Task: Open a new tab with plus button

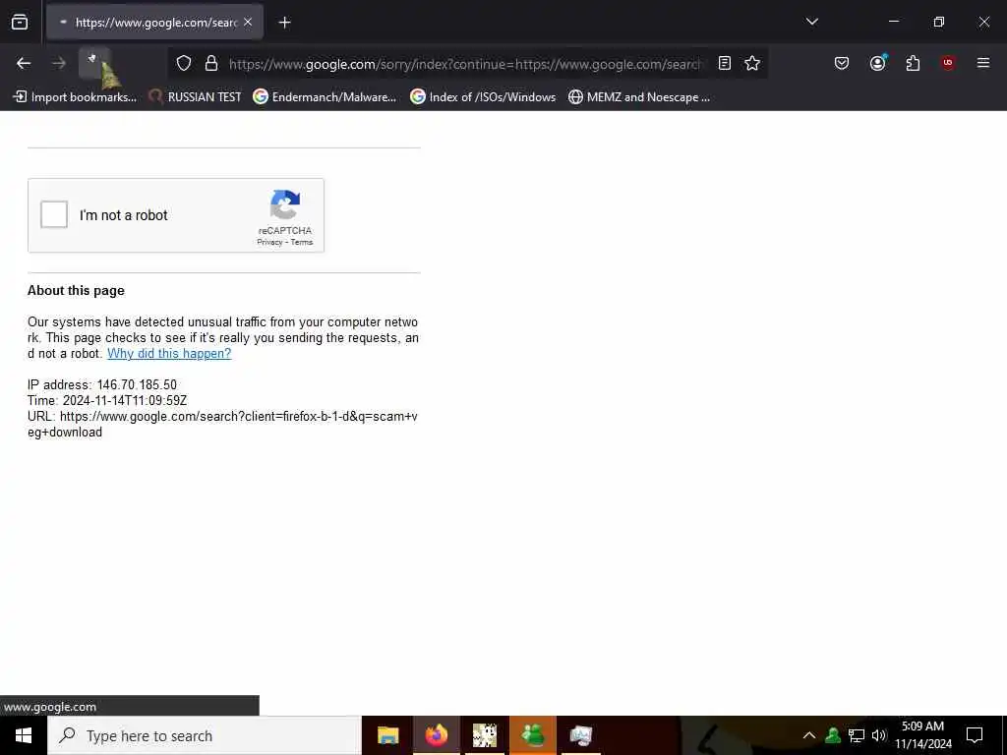Action: tap(284, 23)
